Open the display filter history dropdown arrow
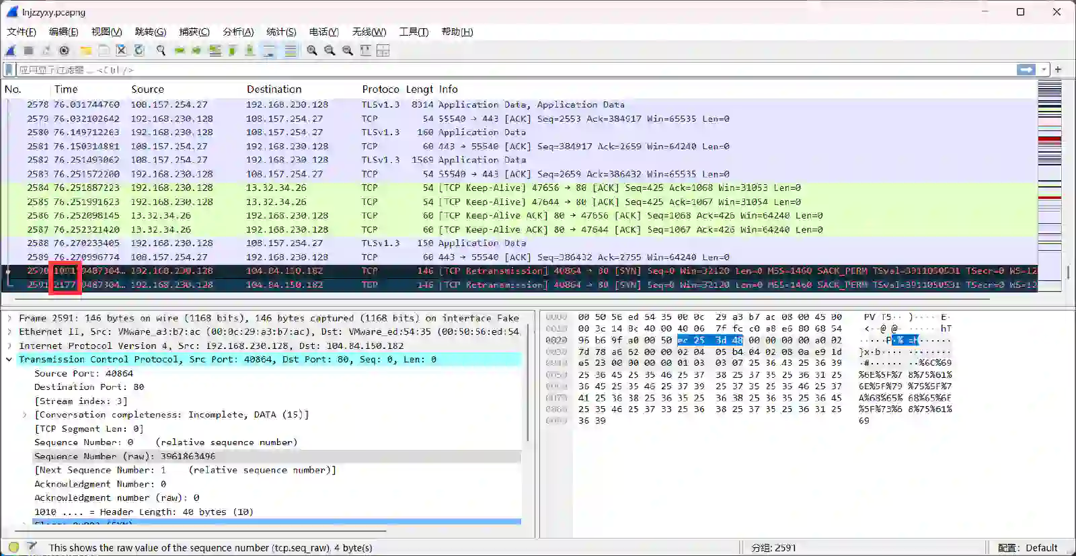The width and height of the screenshot is (1076, 556). tap(1044, 70)
